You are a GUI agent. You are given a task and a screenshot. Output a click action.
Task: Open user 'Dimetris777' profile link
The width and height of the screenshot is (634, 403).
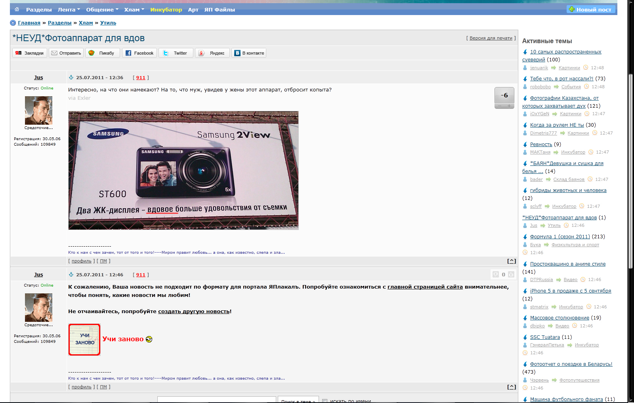[x=543, y=133]
